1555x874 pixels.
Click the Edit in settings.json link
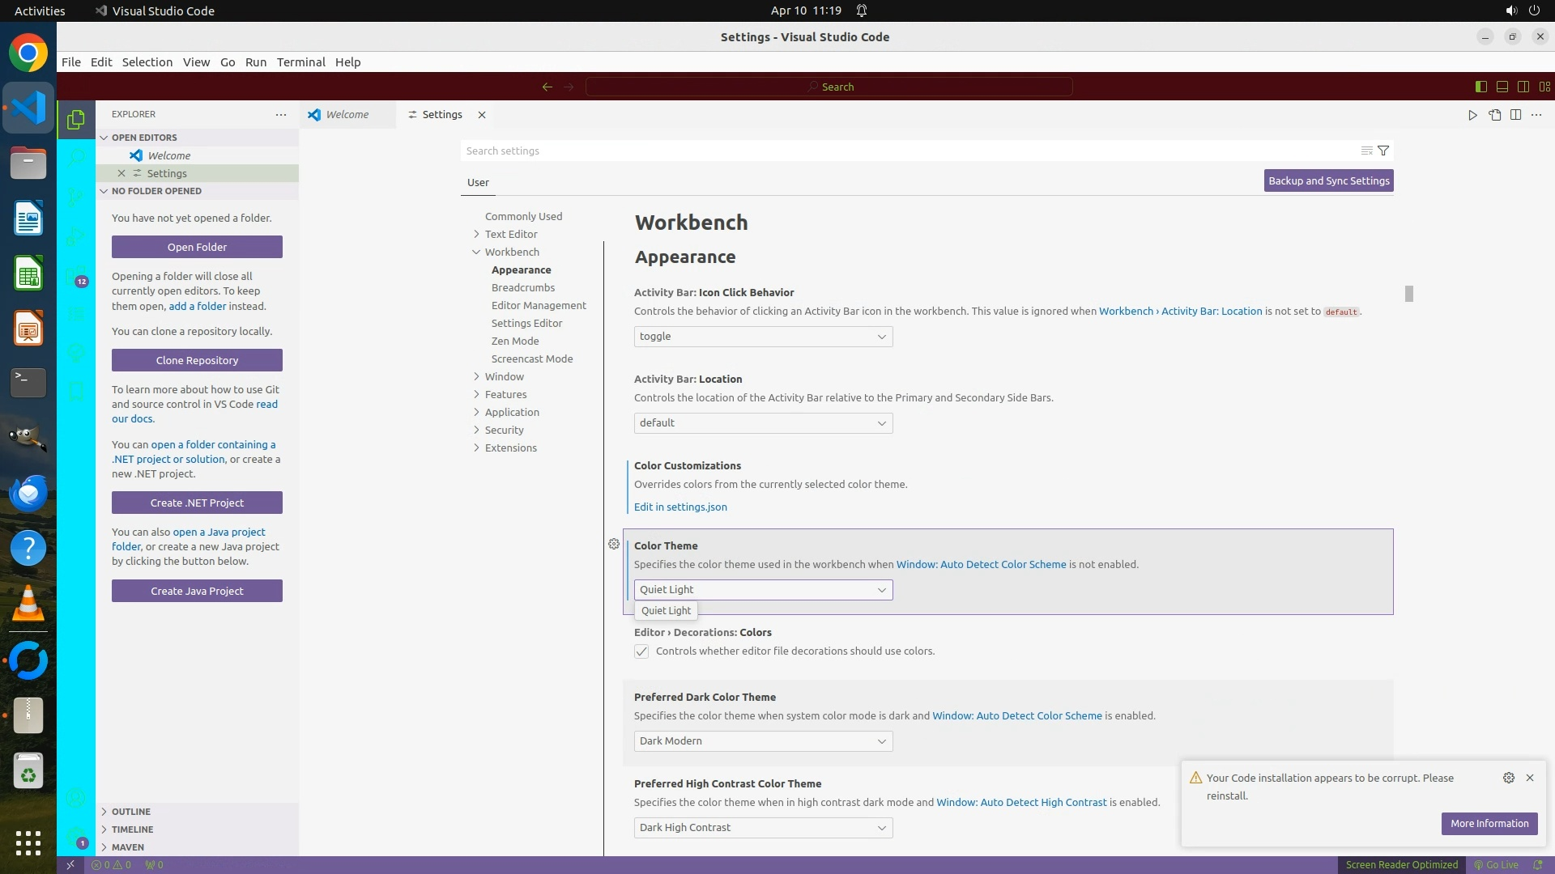pos(680,507)
